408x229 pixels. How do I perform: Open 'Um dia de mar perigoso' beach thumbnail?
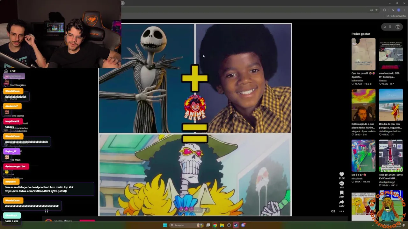[x=391, y=105]
